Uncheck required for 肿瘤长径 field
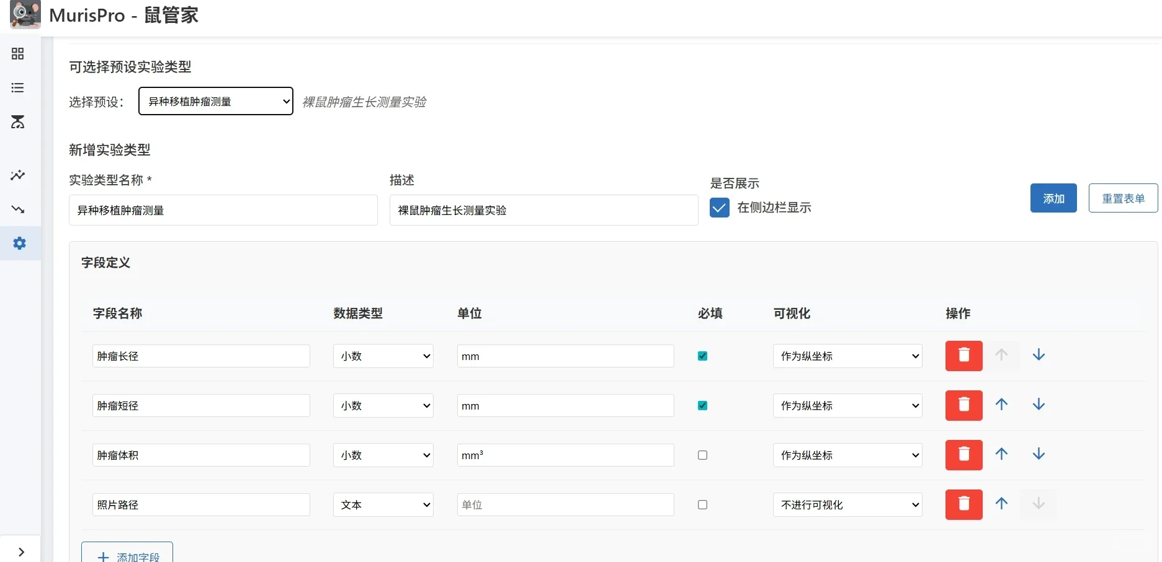1162x562 pixels. tap(702, 356)
